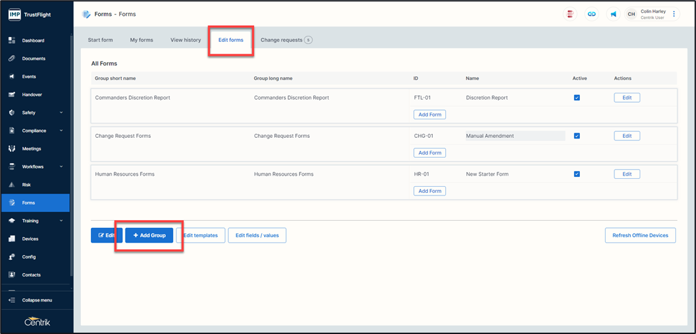Open the three-dot user options menu
696x334 pixels.
(674, 14)
